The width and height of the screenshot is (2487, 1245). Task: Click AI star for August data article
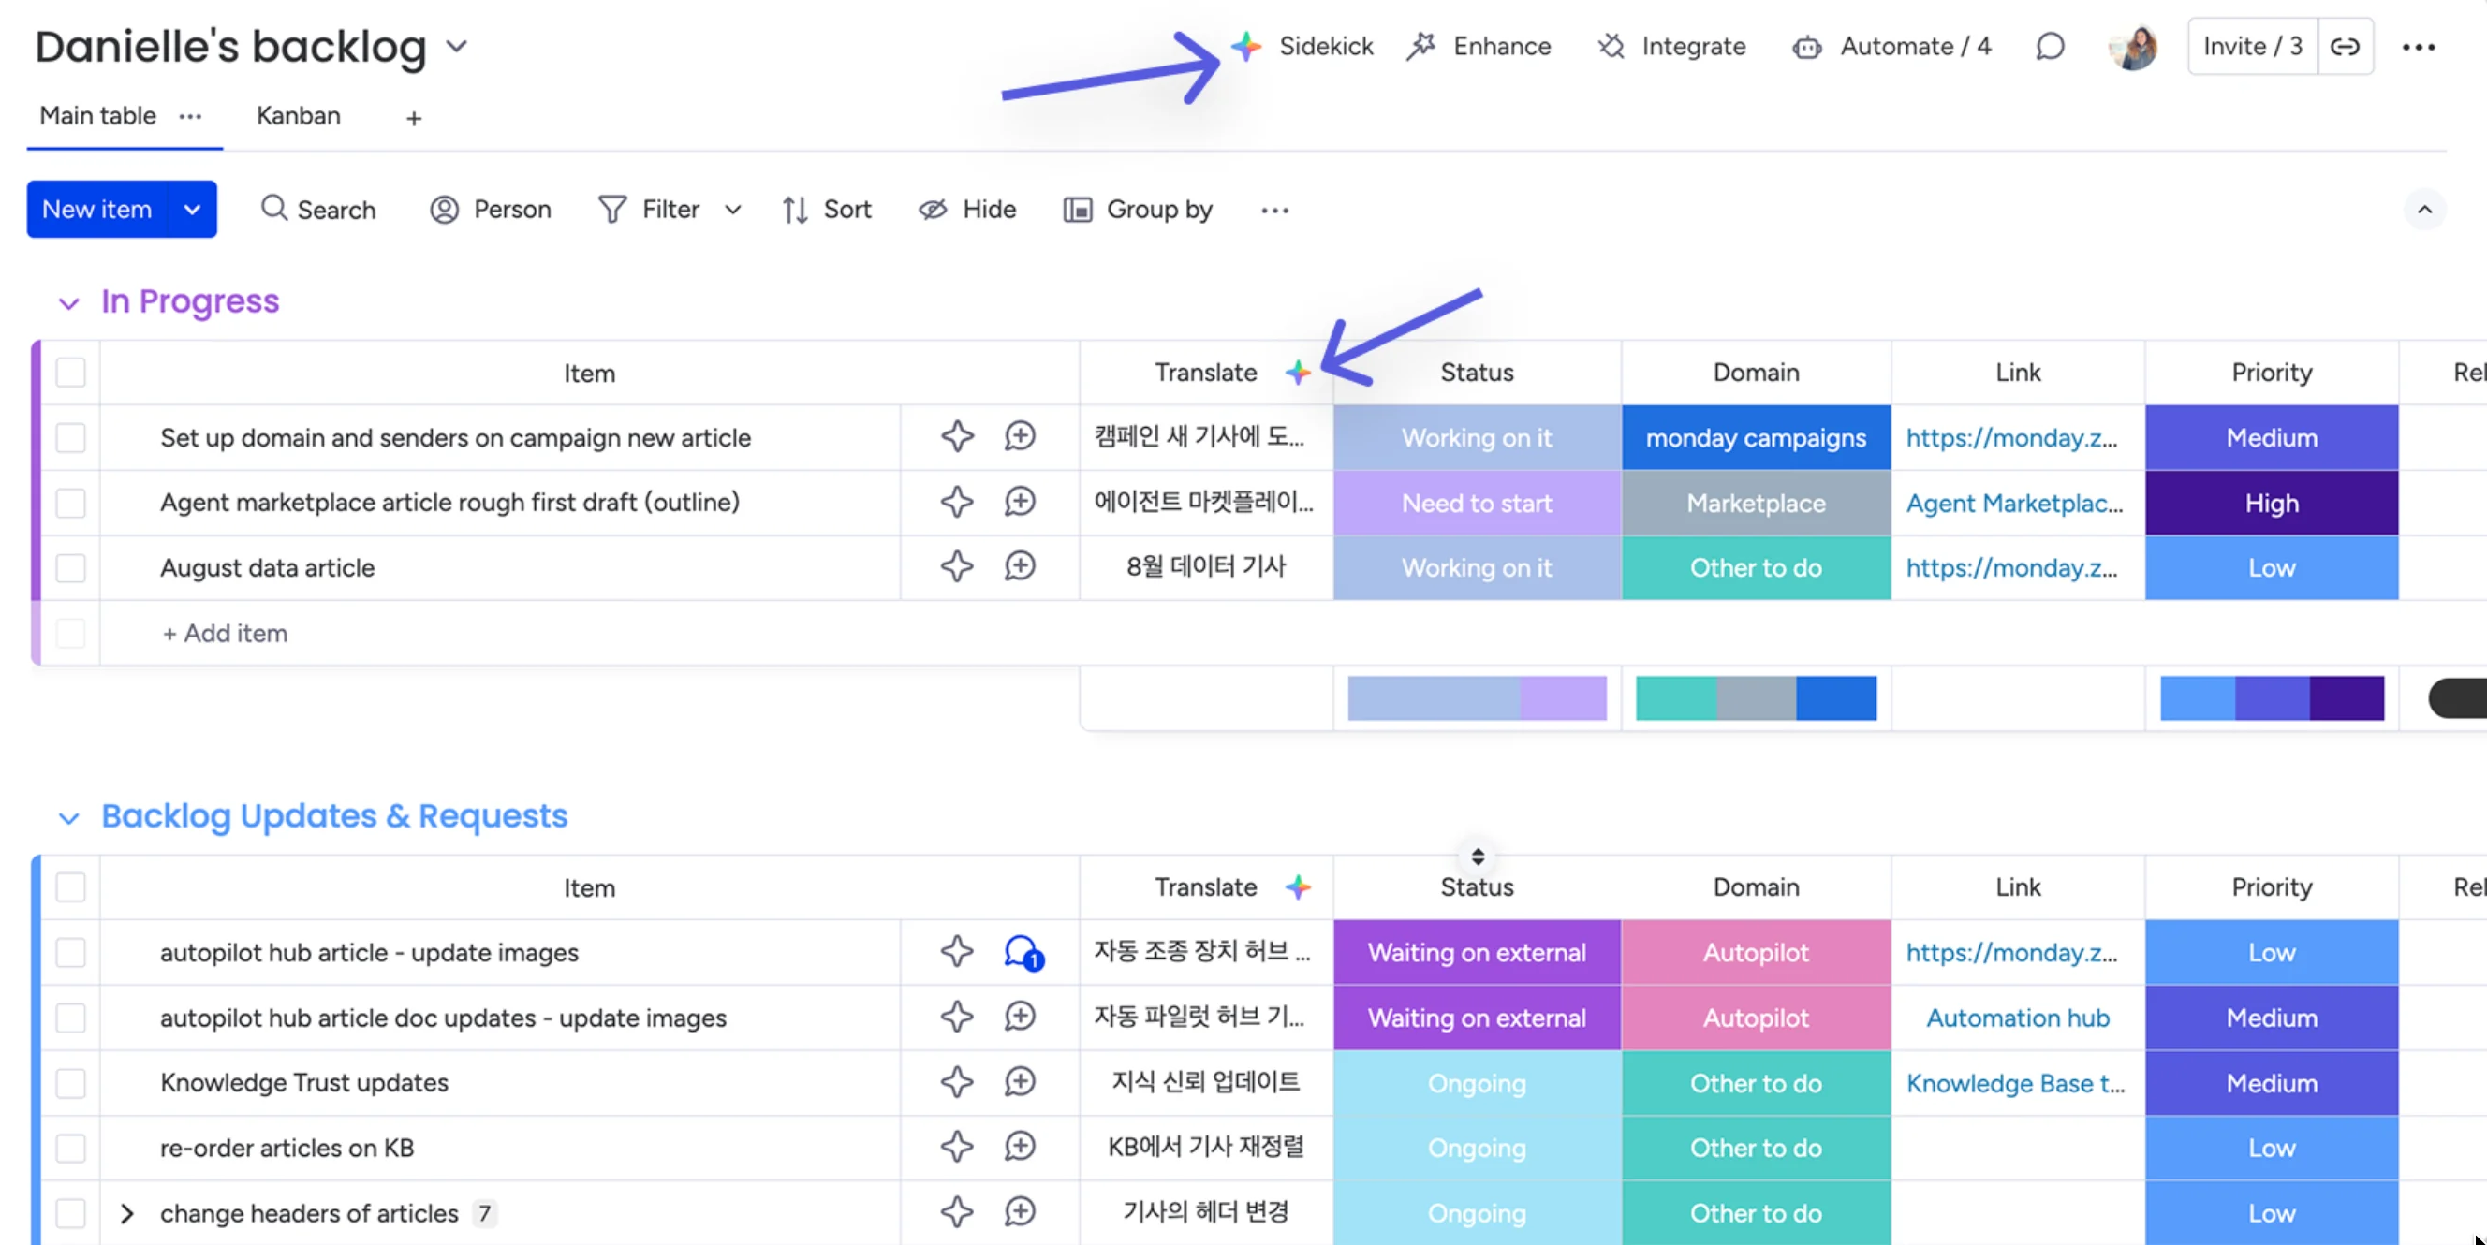[x=957, y=566]
